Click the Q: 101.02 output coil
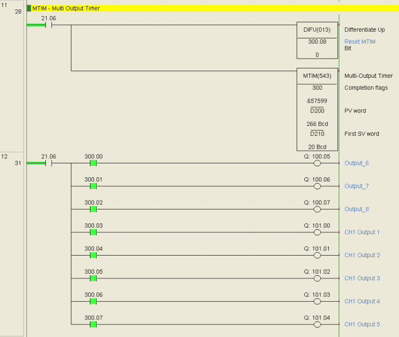 coord(317,278)
